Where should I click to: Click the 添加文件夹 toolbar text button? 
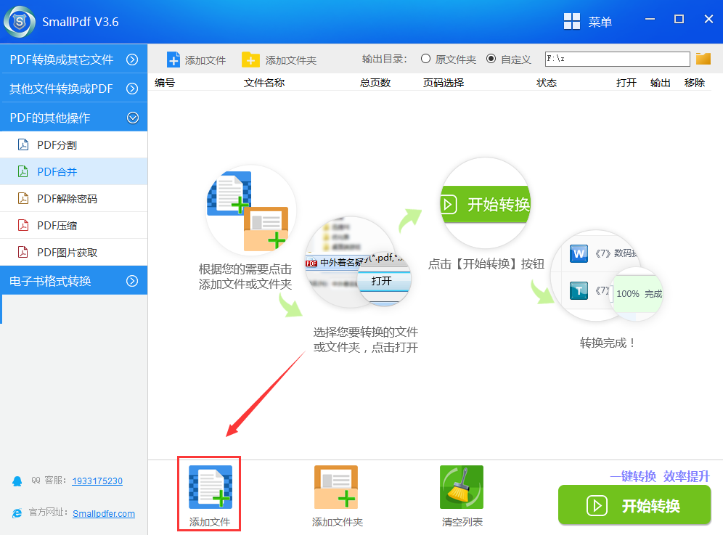[x=290, y=60]
